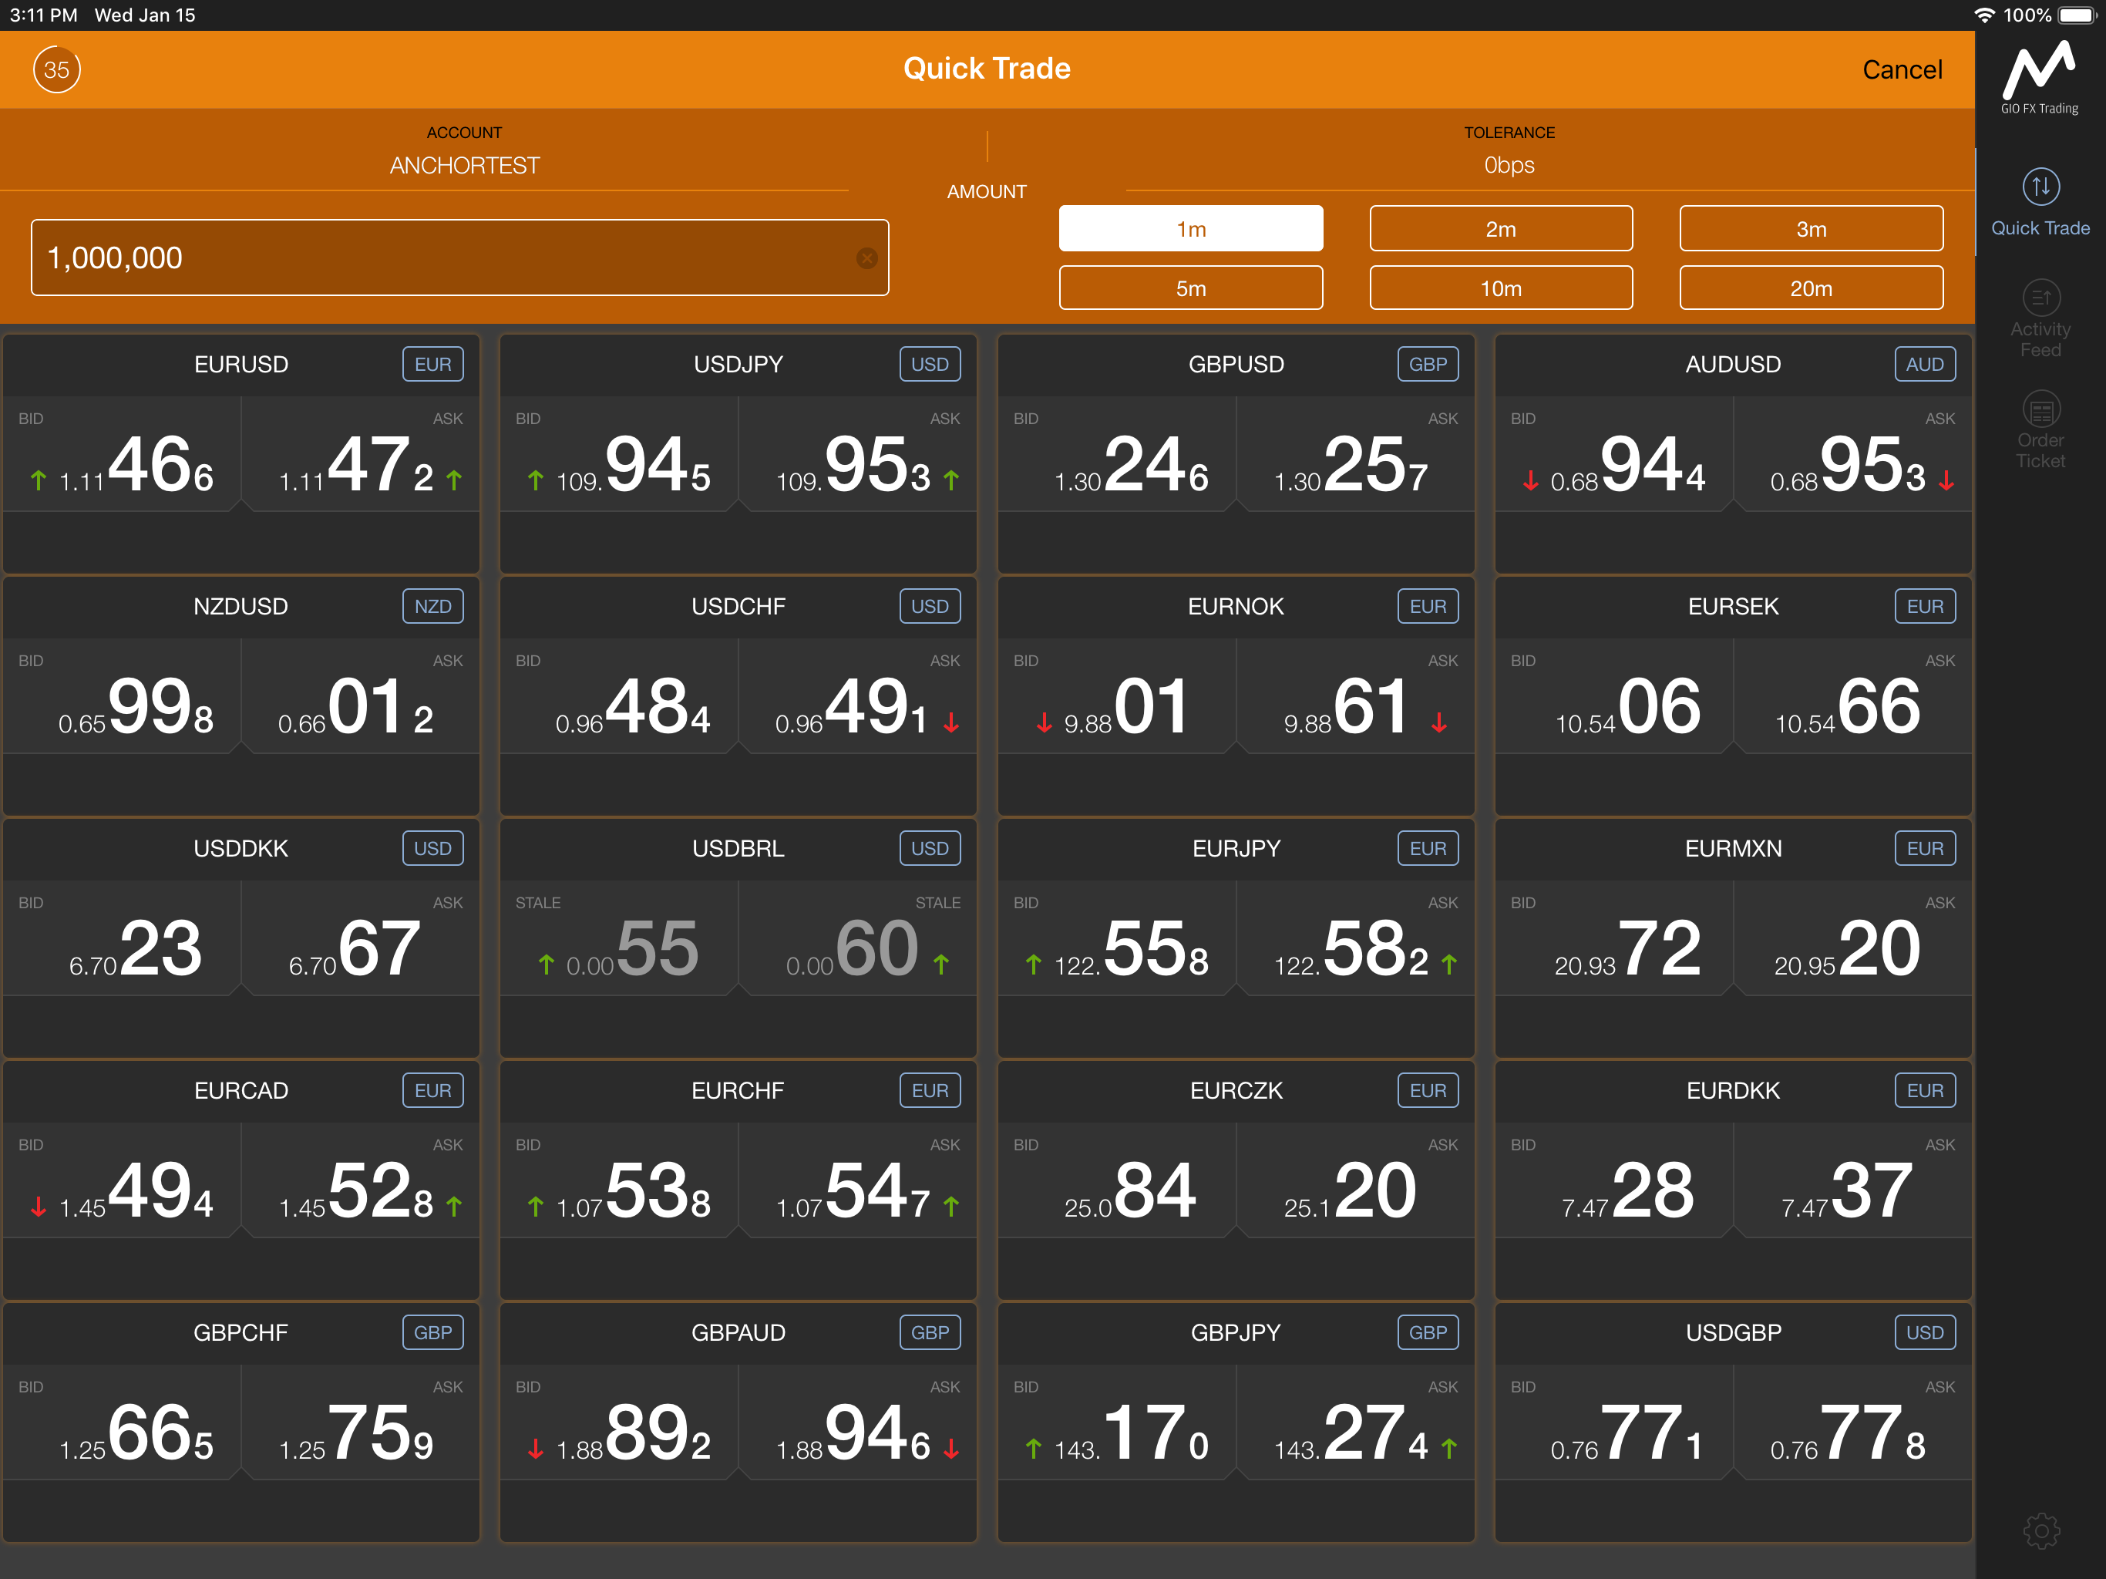
Task: Buy GBPUSD at ask 1.30257
Action: click(x=1356, y=454)
